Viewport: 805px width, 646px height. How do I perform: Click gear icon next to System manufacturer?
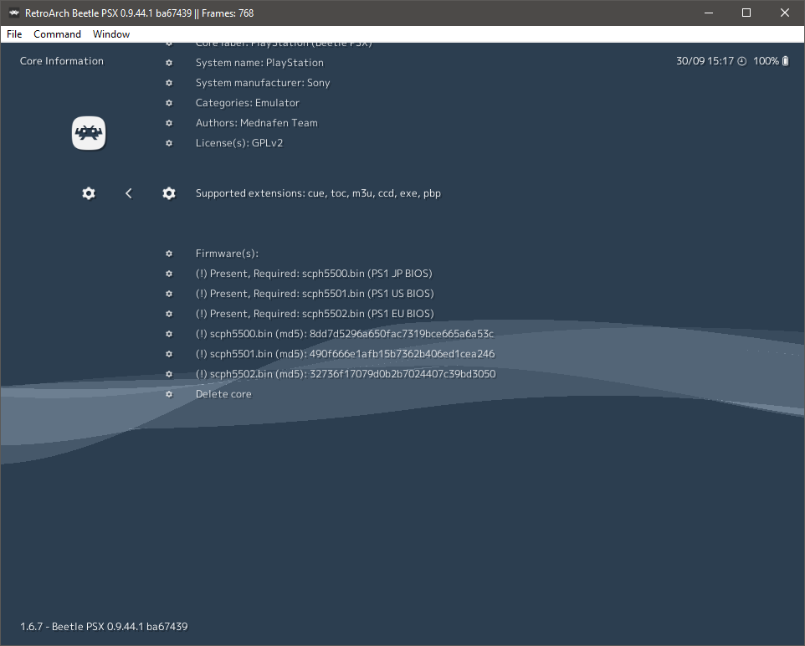tap(169, 83)
